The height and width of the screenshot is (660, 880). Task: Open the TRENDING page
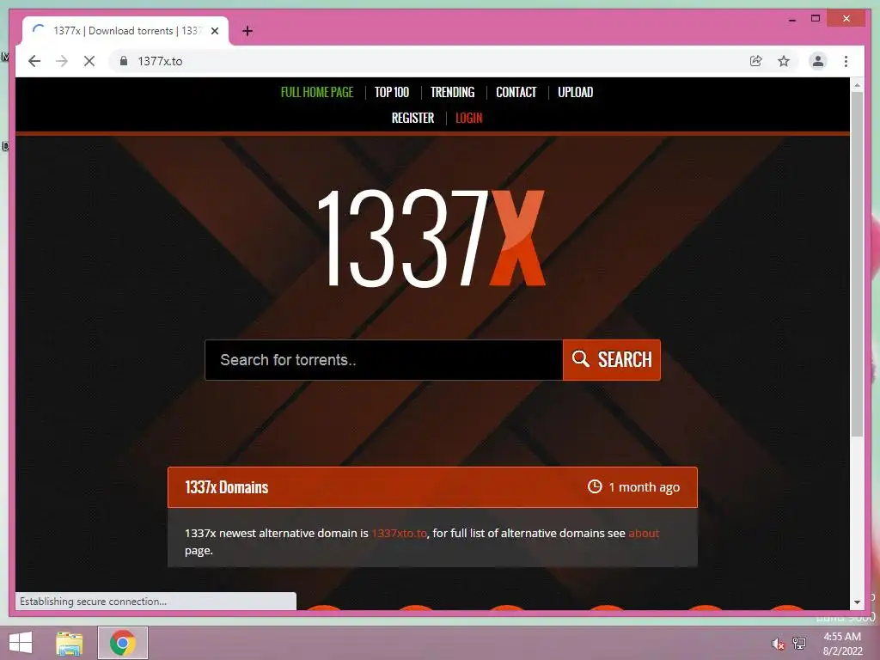tap(452, 92)
